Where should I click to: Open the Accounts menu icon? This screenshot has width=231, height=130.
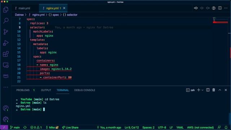coord(6,108)
